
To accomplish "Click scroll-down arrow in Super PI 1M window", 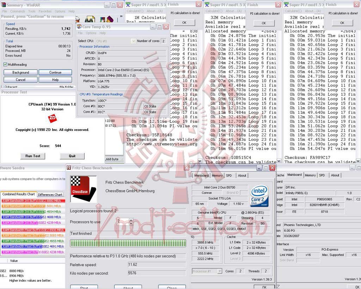I will (x=200, y=161).
